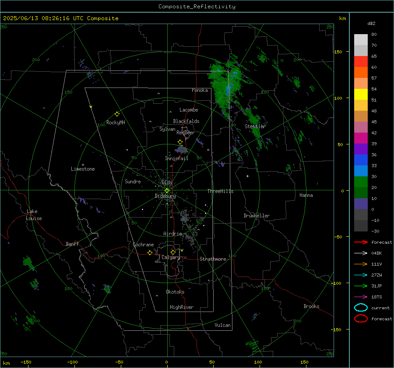Click the green 31JP arrow legend icon
Viewport: 394px width, 368px height.
361,286
